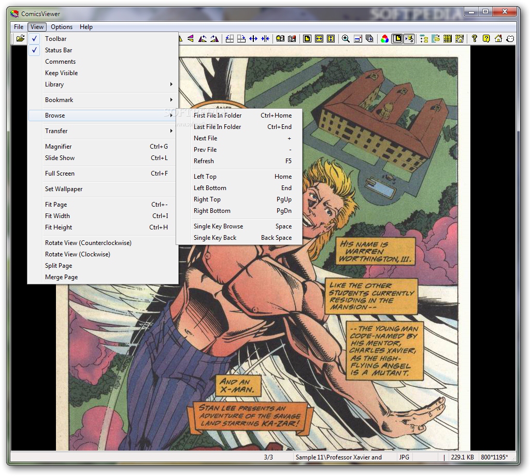Expand the Browse submenu
Viewport: 531px width, 476px height.
[103, 116]
